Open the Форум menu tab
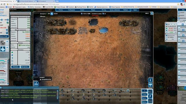 (x=93, y=10)
